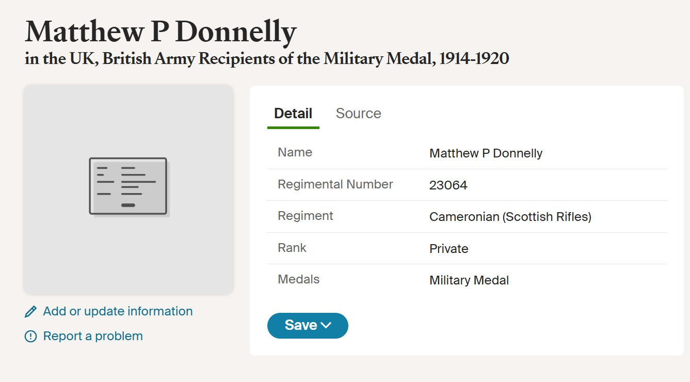Open the Save options chevron
The height and width of the screenshot is (382, 690).
click(326, 325)
